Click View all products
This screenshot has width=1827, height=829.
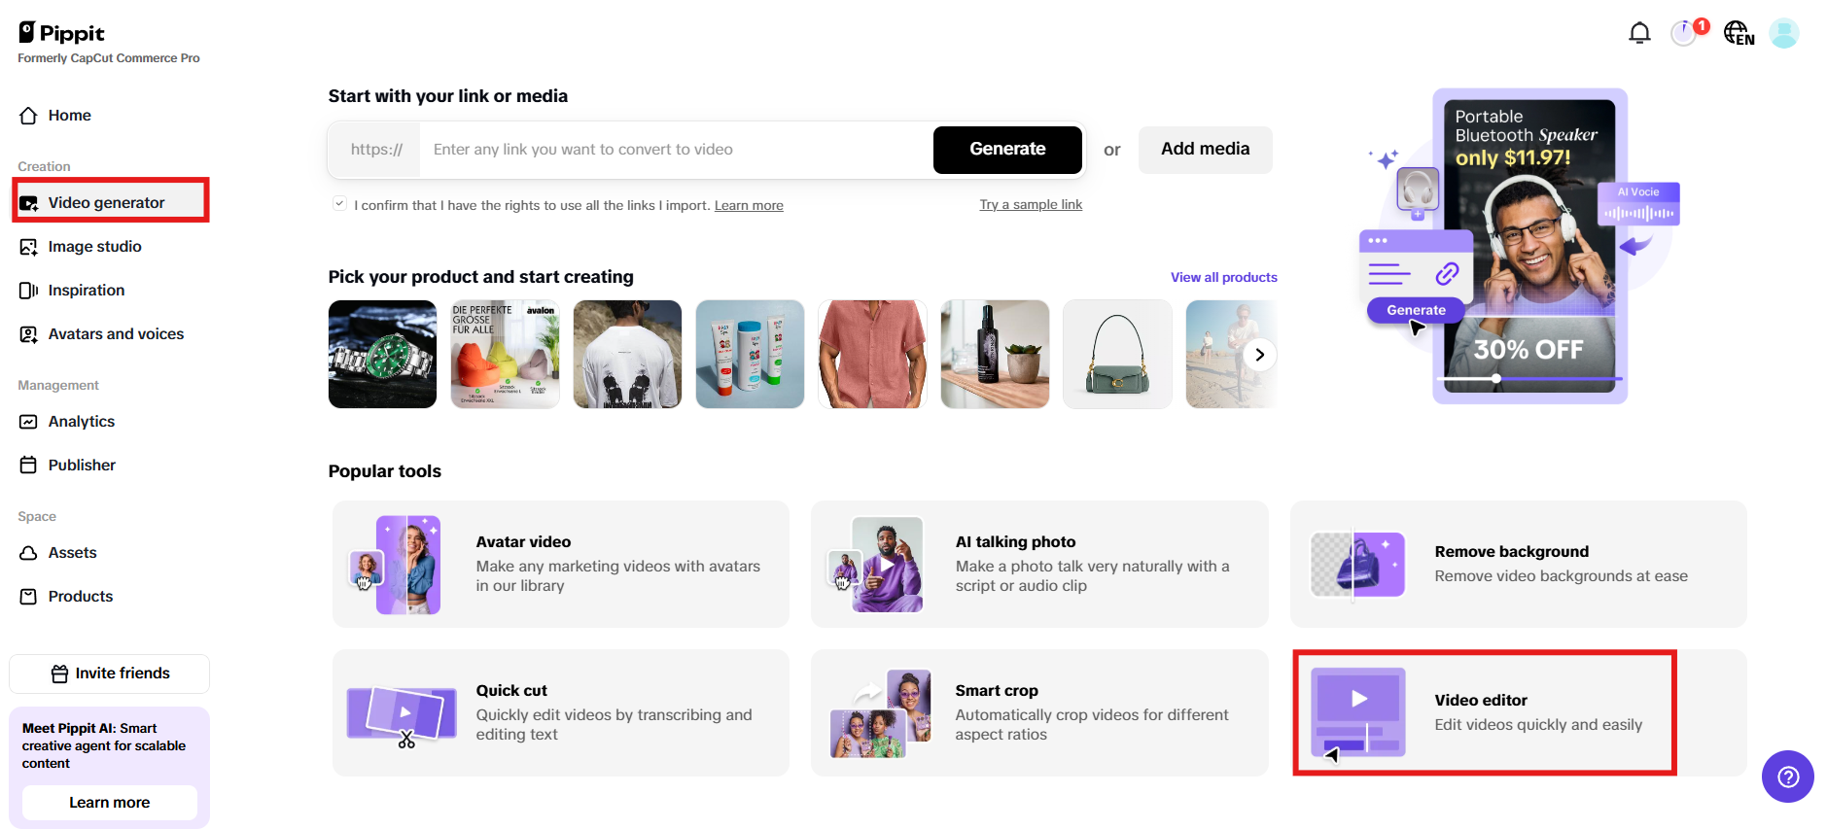[x=1223, y=277]
